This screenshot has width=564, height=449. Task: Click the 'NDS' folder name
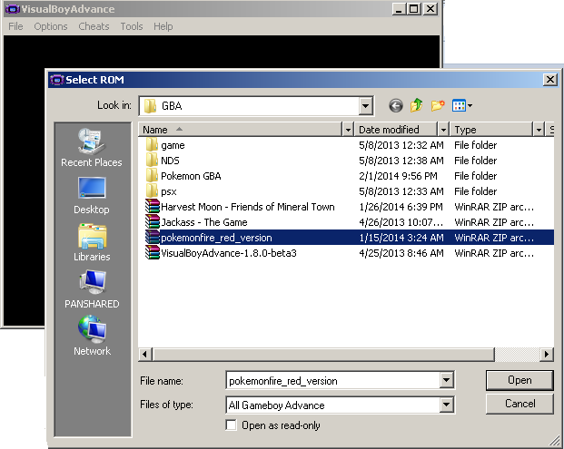[170, 161]
